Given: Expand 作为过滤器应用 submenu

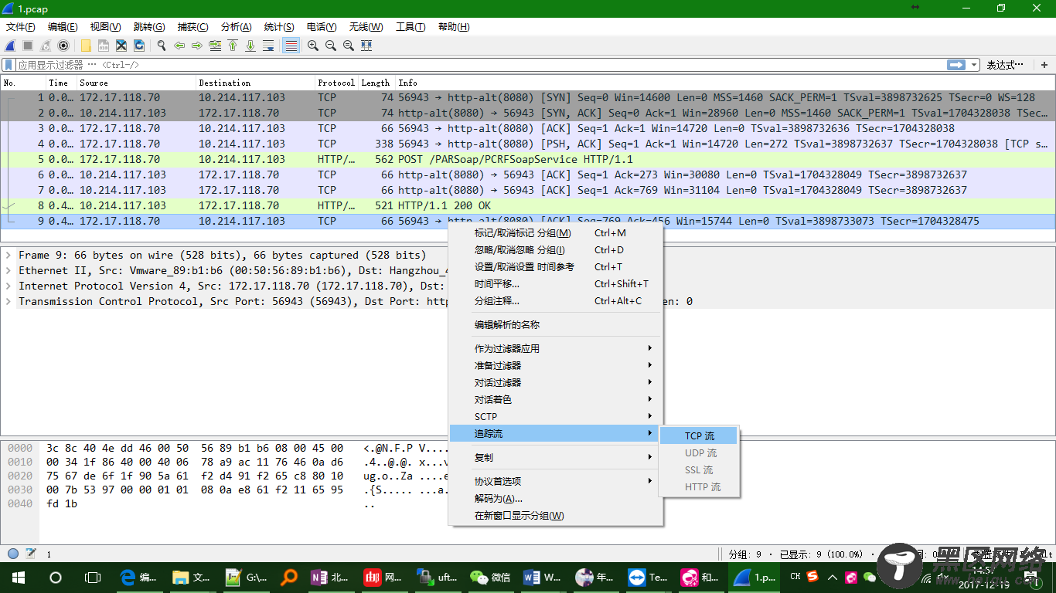Looking at the screenshot, I should tap(555, 349).
